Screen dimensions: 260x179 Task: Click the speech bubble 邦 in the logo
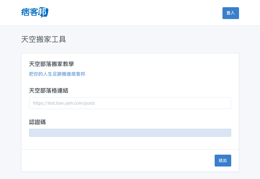tap(44, 12)
